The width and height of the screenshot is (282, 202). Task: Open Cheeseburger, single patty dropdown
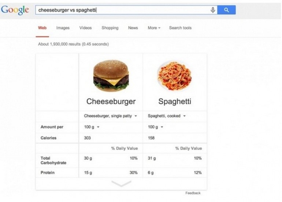110,116
